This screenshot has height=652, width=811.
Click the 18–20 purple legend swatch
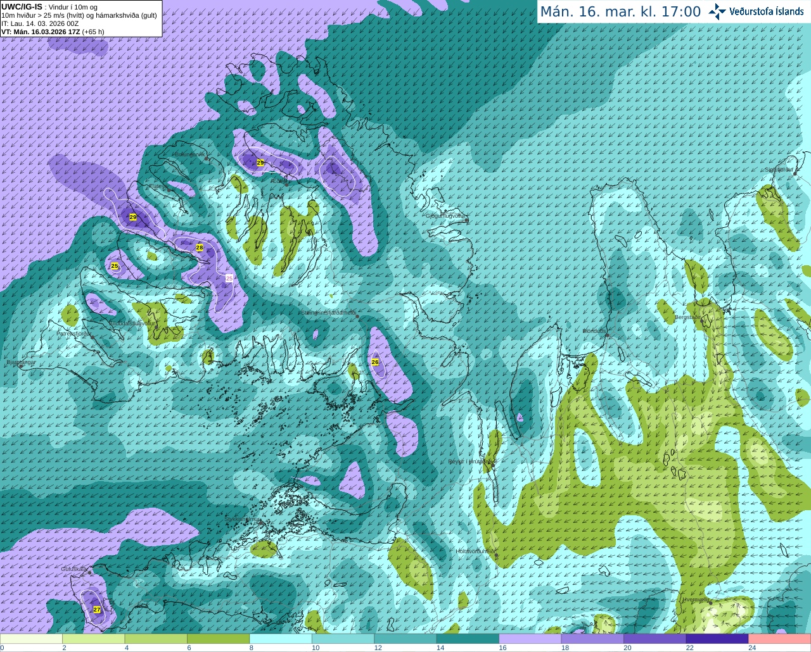(x=592, y=639)
